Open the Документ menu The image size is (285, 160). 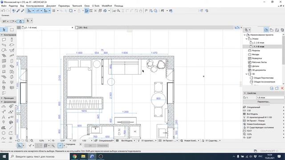pos(51,6)
